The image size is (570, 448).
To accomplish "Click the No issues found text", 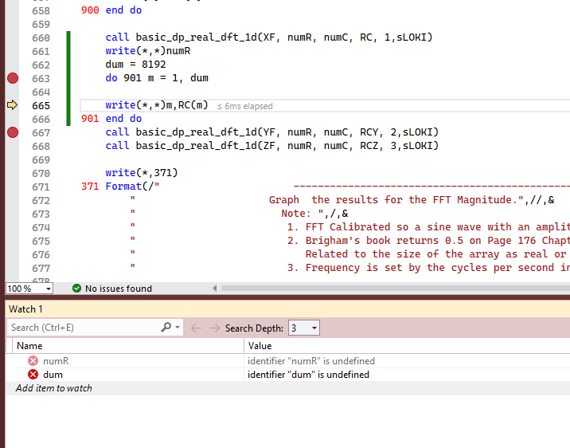I will tap(119, 289).
